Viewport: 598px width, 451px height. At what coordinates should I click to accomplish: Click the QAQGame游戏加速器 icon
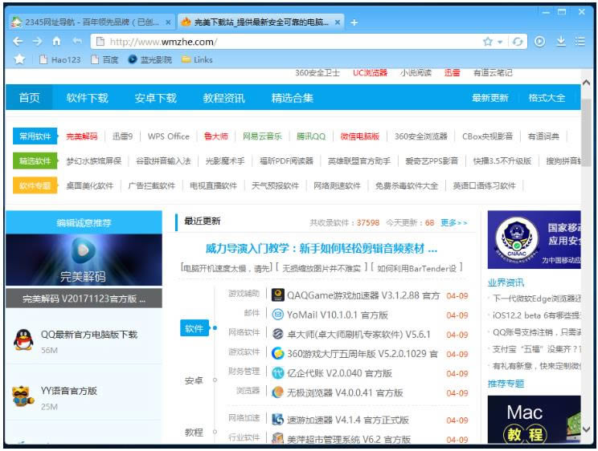point(278,295)
